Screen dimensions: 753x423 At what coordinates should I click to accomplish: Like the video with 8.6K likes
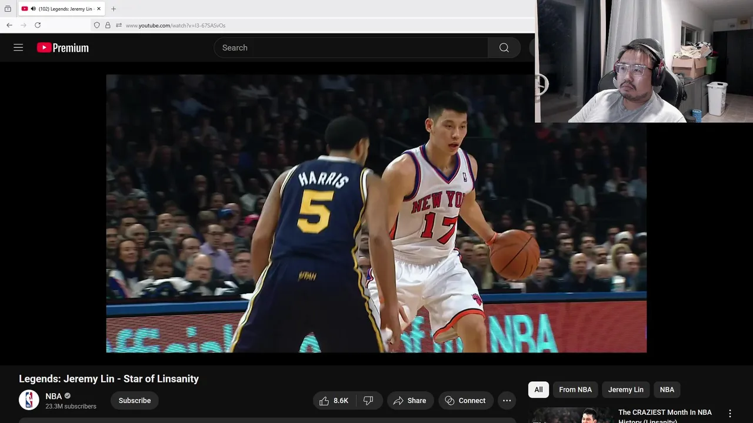pos(334,401)
